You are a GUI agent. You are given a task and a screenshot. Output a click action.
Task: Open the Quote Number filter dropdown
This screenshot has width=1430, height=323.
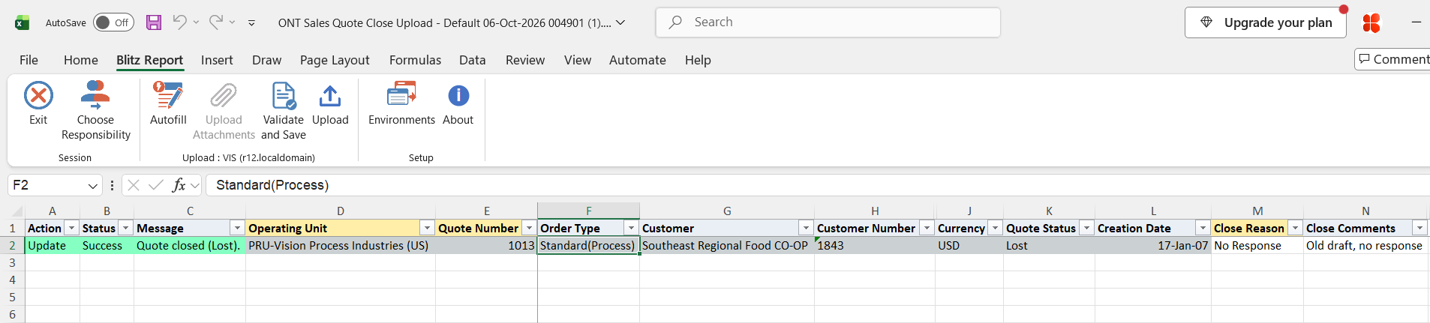529,228
